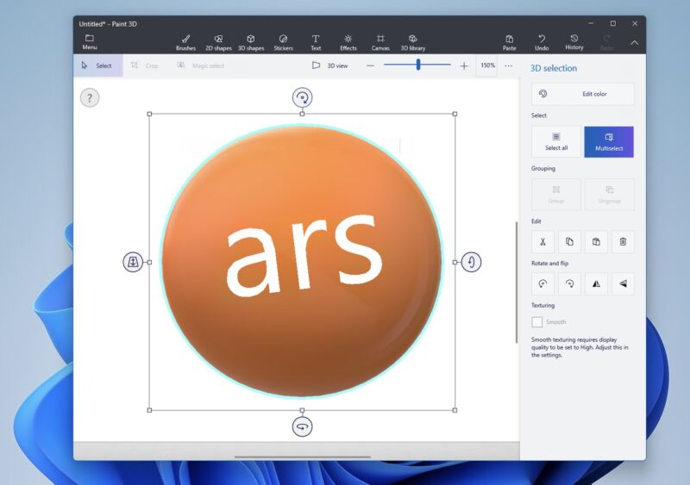Toggle the Multiselect button
The width and height of the screenshot is (690, 485).
point(609,141)
